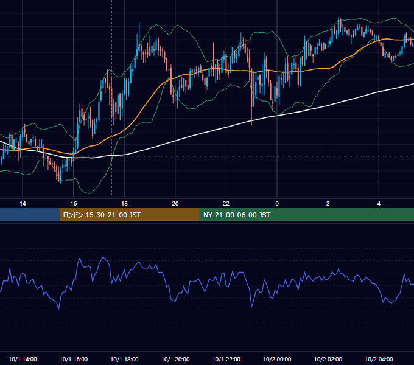414x365 pixels.
Task: Click the 10/1 14:00 date label
Action: click(x=23, y=359)
